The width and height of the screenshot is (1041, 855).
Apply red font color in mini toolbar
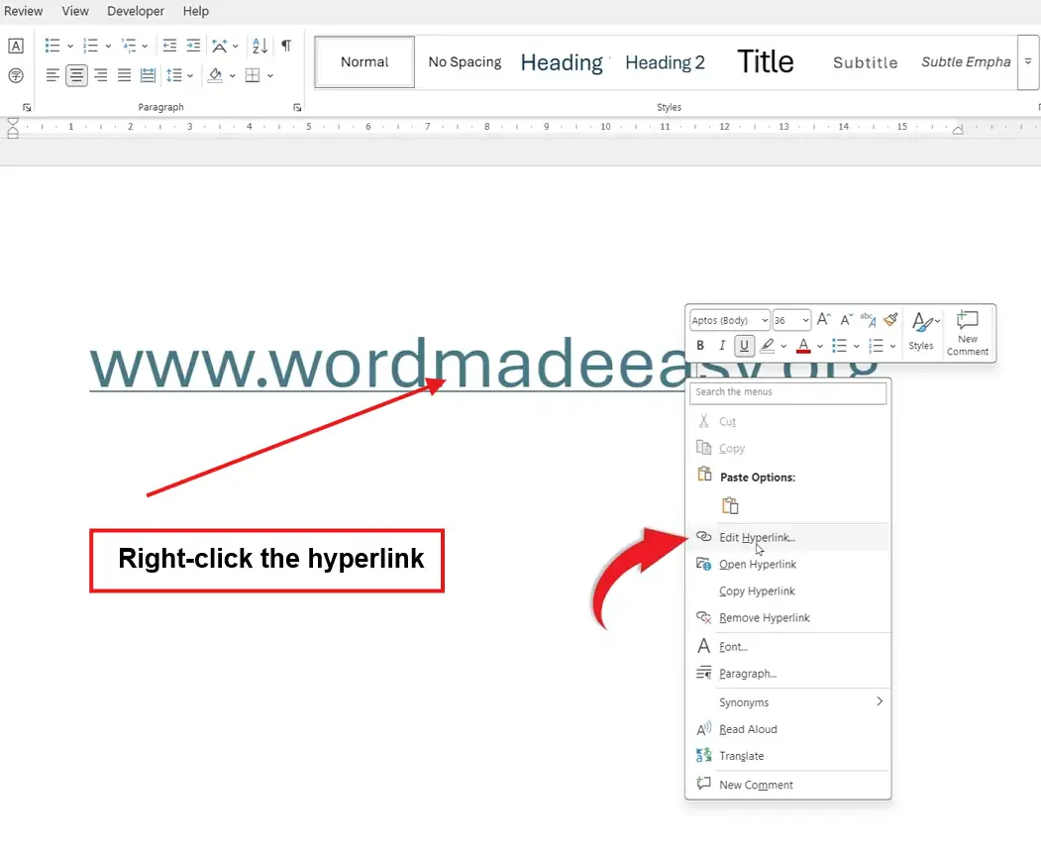coord(803,346)
